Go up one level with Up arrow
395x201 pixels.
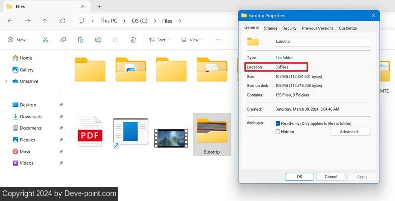coord(45,21)
